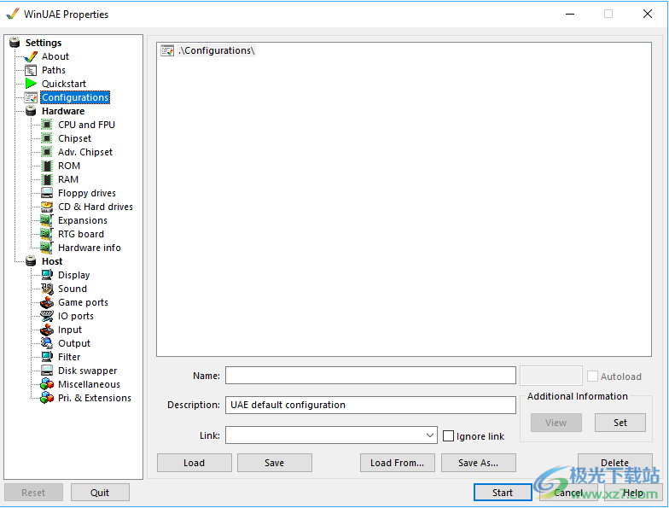Click the Configurations tree icon
Image resolution: width=669 pixels, height=508 pixels.
coord(31,97)
